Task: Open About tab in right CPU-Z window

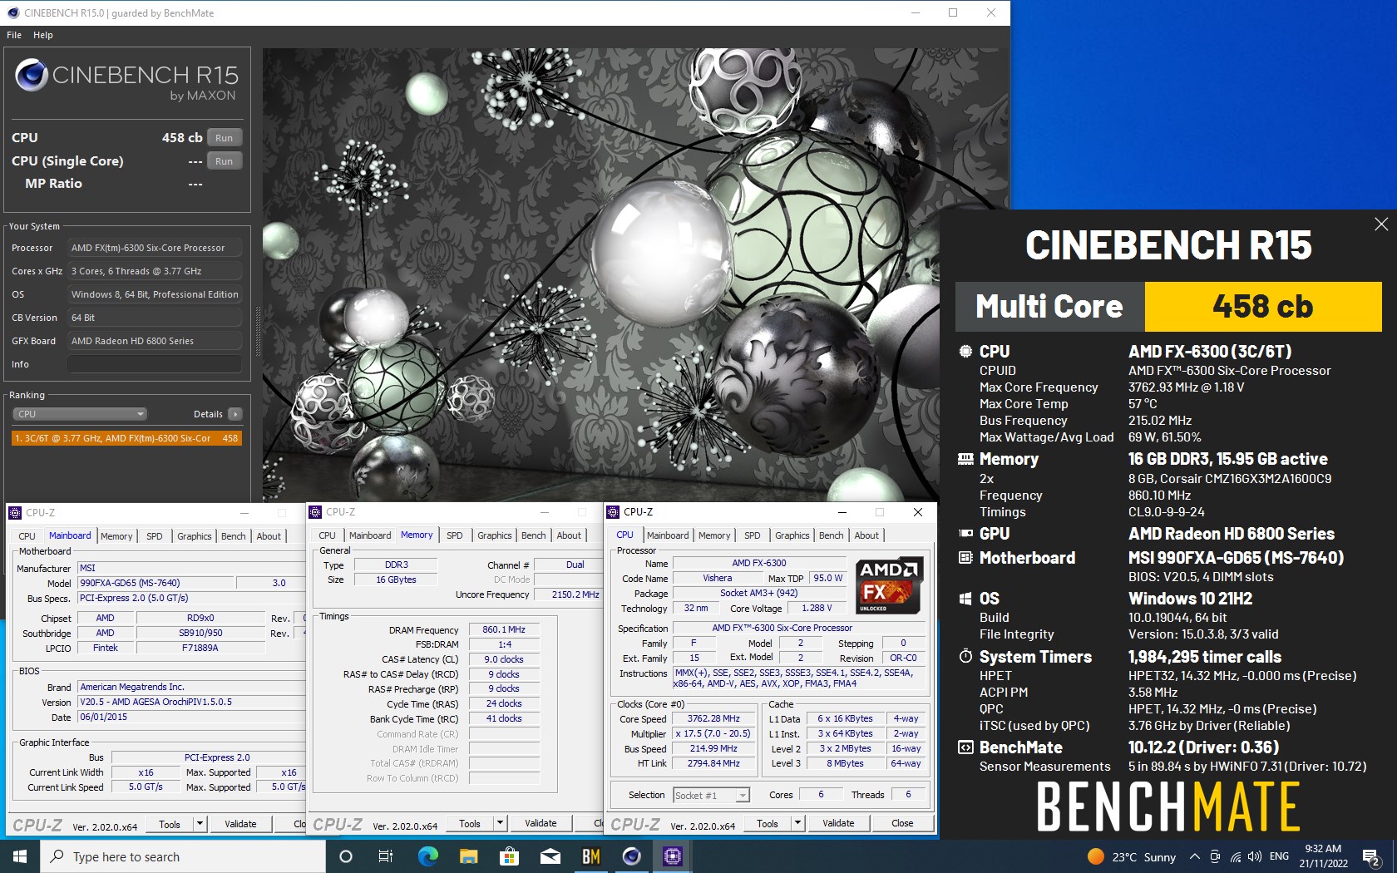Action: (x=866, y=535)
